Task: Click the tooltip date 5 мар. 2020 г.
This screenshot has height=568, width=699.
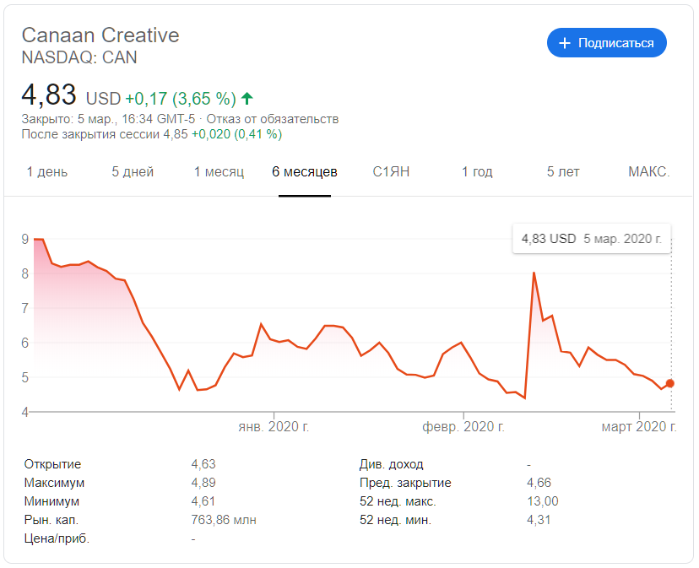Action: click(622, 239)
